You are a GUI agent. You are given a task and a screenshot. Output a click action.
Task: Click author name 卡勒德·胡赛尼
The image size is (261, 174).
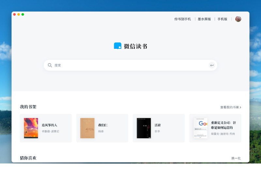click(51, 131)
